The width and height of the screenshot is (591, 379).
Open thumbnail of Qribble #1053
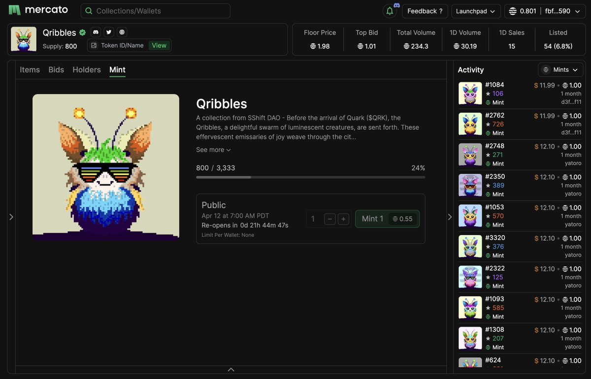click(470, 216)
